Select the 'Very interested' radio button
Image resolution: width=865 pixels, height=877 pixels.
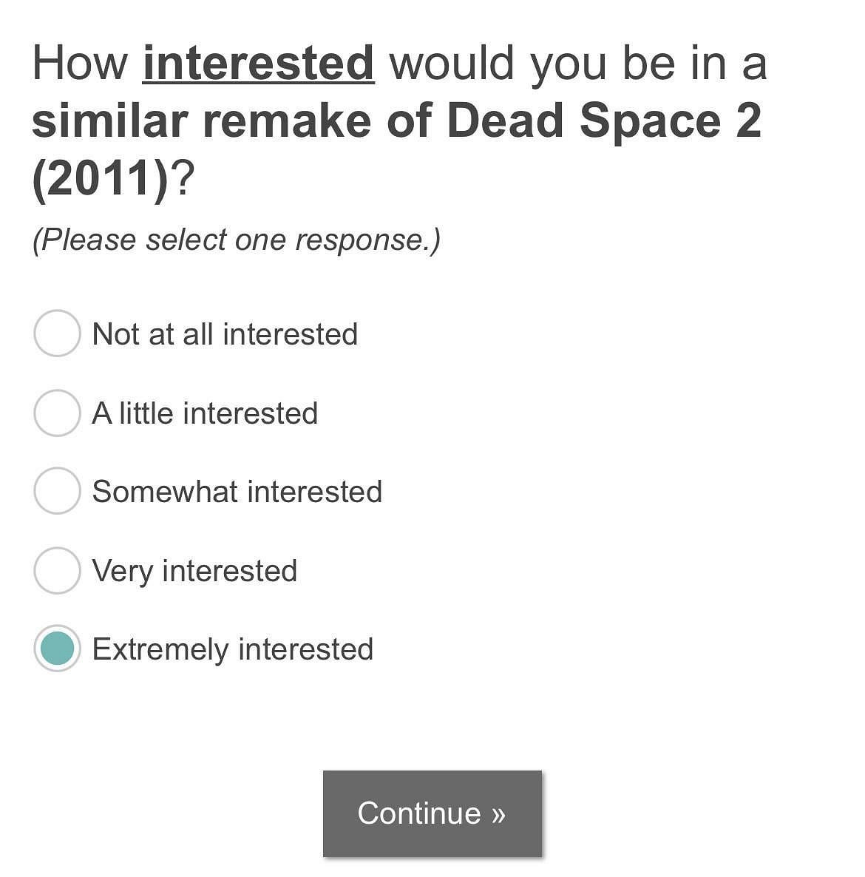coord(57,570)
